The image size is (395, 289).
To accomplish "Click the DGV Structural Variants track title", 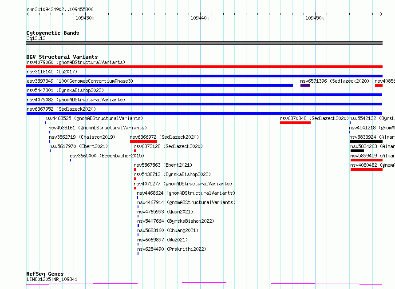I will click(x=62, y=57).
